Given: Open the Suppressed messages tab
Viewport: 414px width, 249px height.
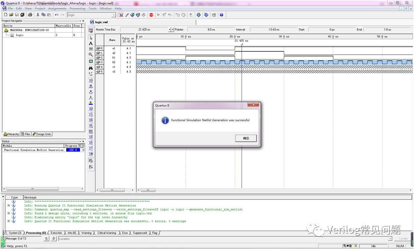Looking at the screenshot, I should 140,233.
